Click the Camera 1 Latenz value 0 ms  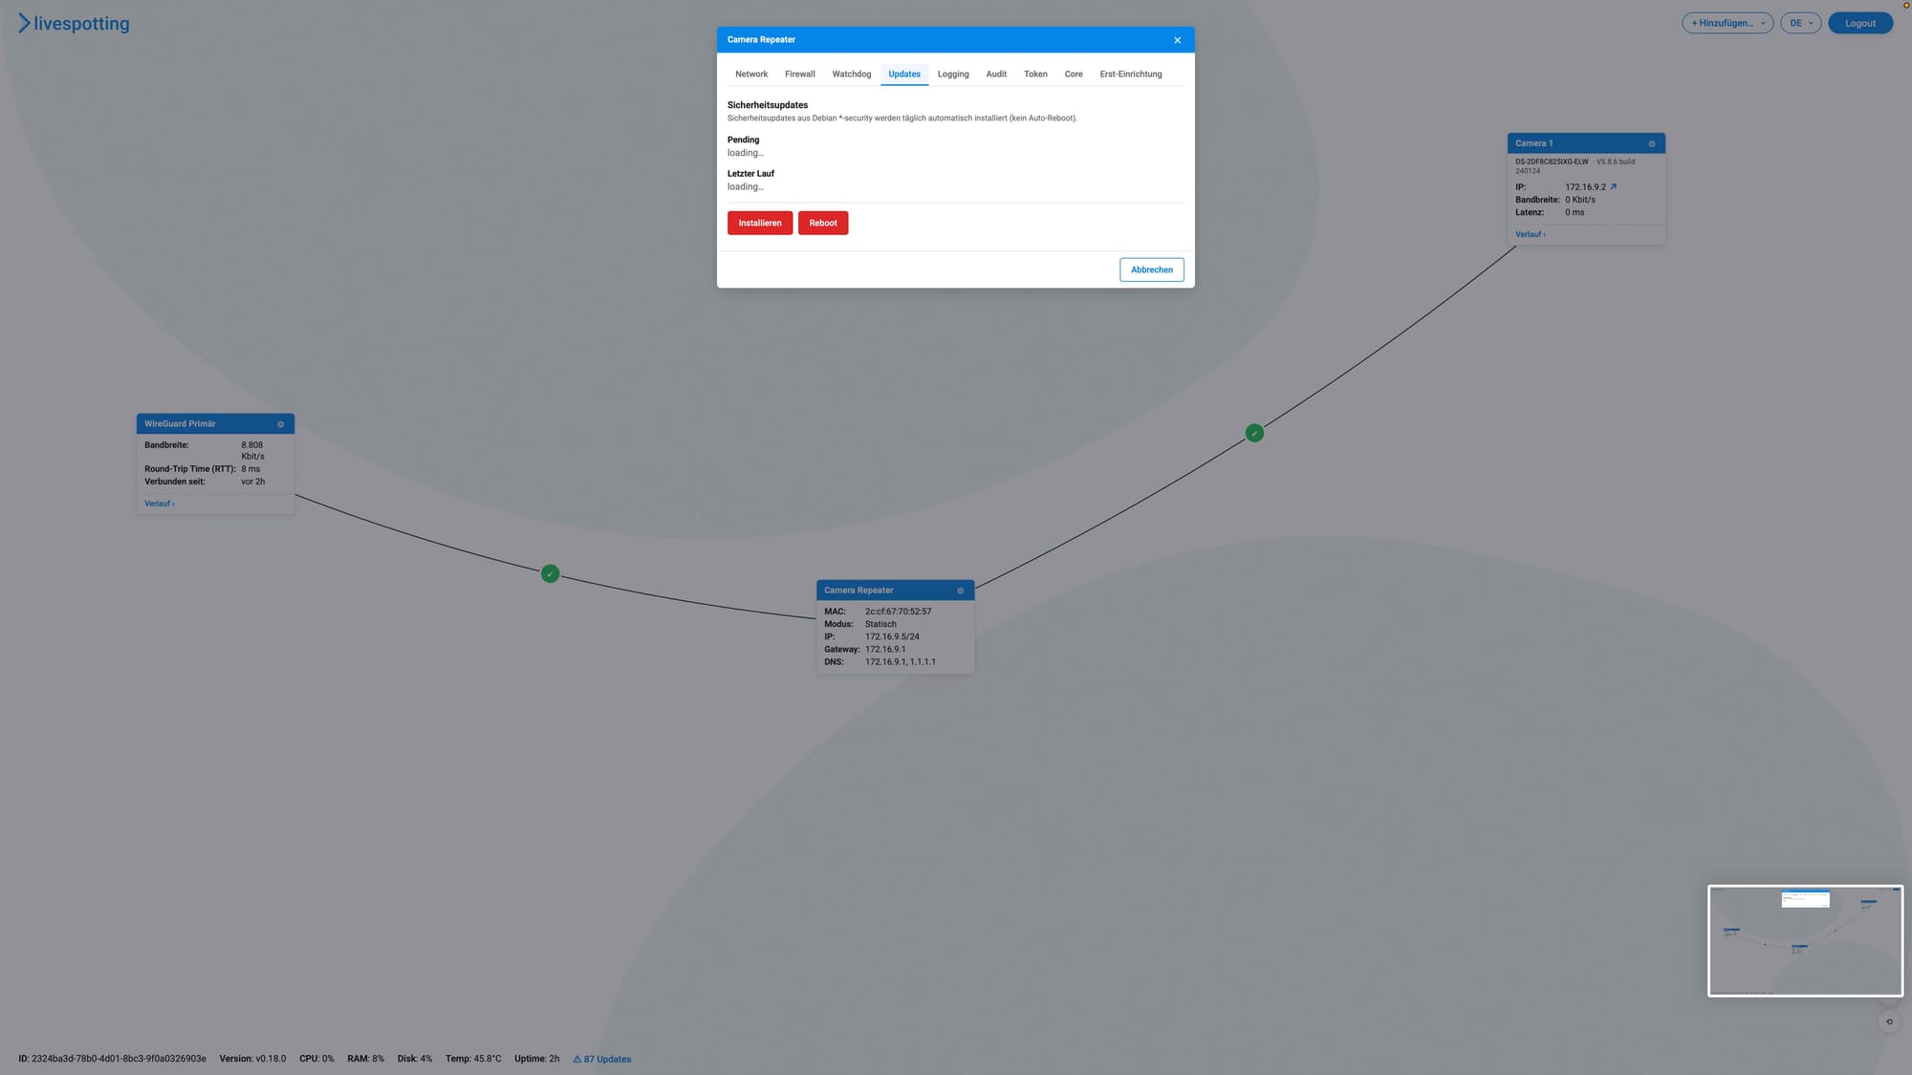[1575, 212]
